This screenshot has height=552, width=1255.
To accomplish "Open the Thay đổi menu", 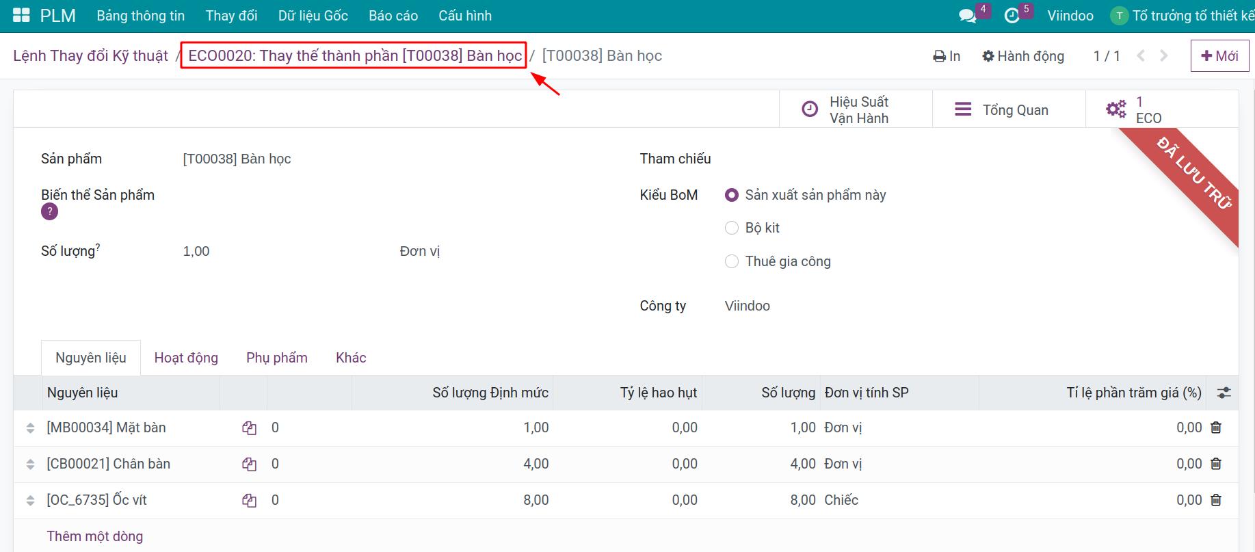I will coord(231,16).
